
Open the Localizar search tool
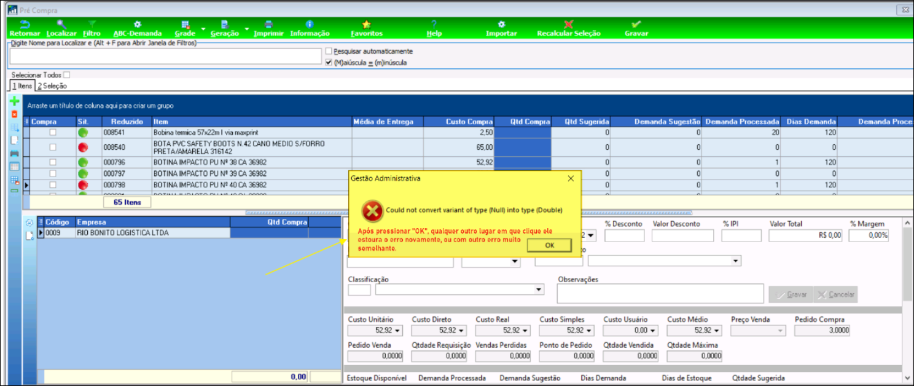pos(61,25)
